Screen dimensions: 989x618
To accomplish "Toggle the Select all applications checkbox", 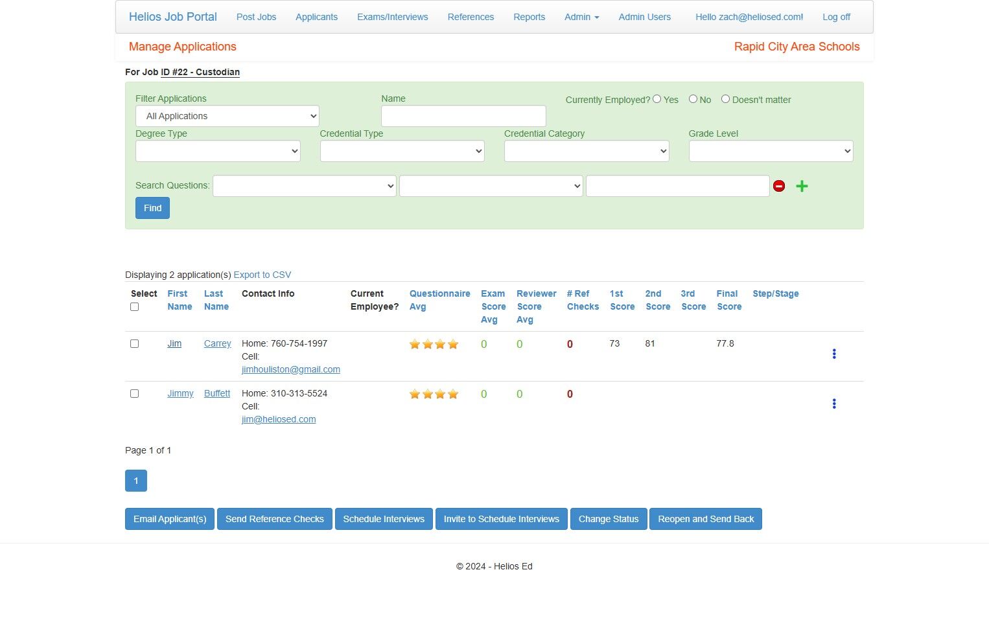I will click(135, 307).
